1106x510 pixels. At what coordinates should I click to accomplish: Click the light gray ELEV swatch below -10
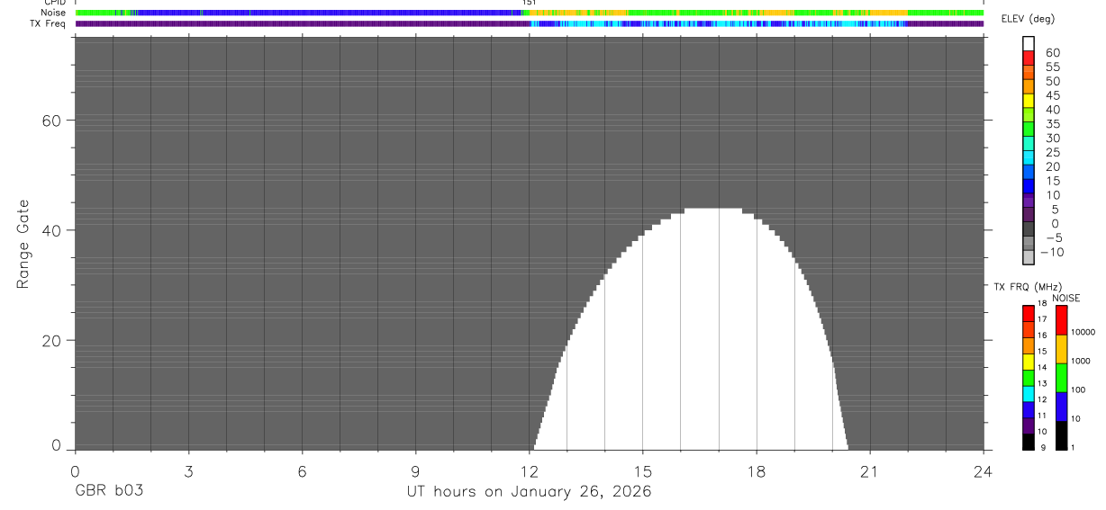(1029, 258)
